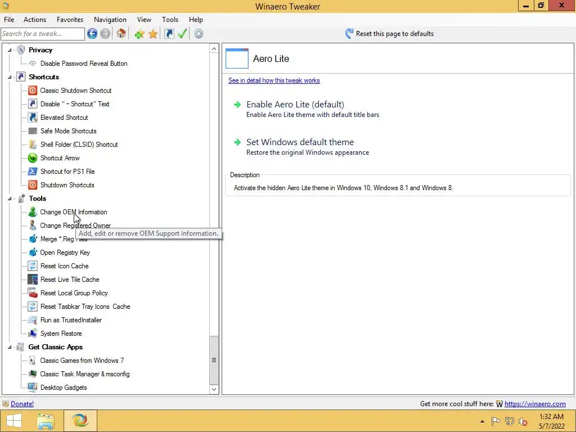This screenshot has width=576, height=432.
Task: Collapse the Privacy category
Action: click(10, 50)
